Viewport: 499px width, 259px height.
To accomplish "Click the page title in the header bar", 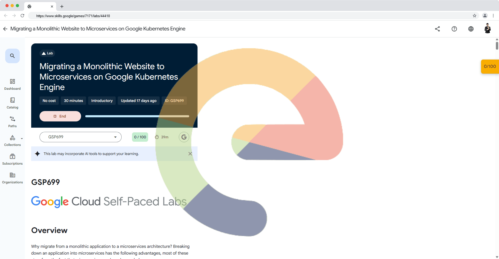I will coord(98,29).
